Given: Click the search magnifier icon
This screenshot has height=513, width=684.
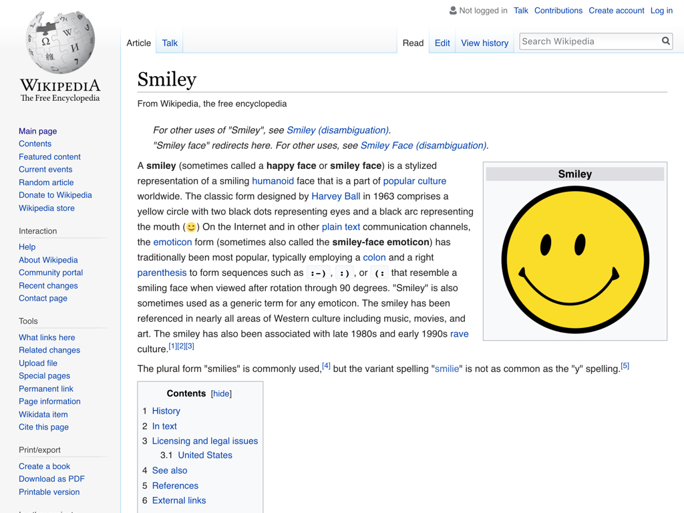Looking at the screenshot, I should 666,41.
